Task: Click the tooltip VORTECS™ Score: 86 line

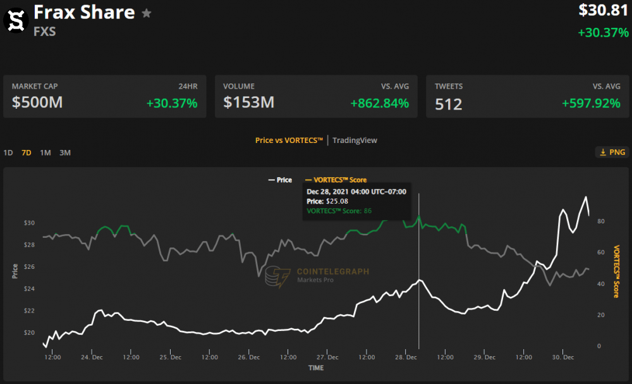Action: 339,211
